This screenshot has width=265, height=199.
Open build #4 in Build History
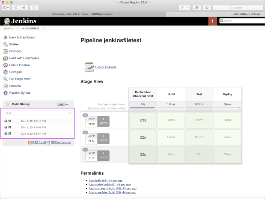tap(10, 127)
